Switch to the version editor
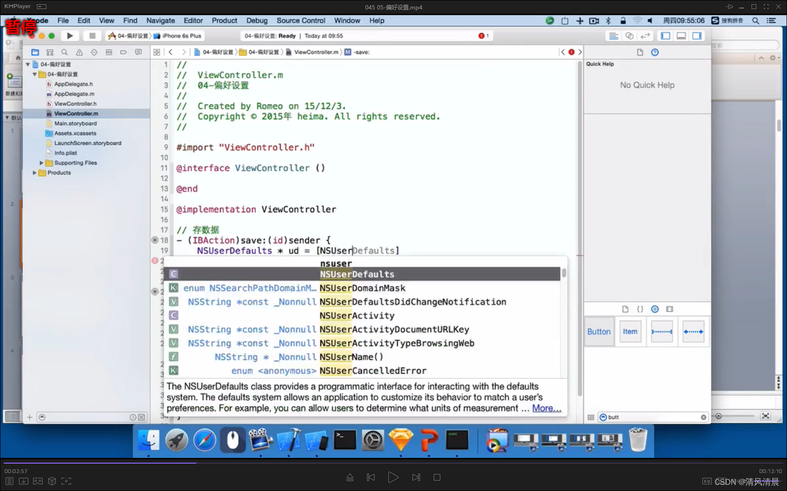Screen dimensions: 787x491 pos(646,36)
